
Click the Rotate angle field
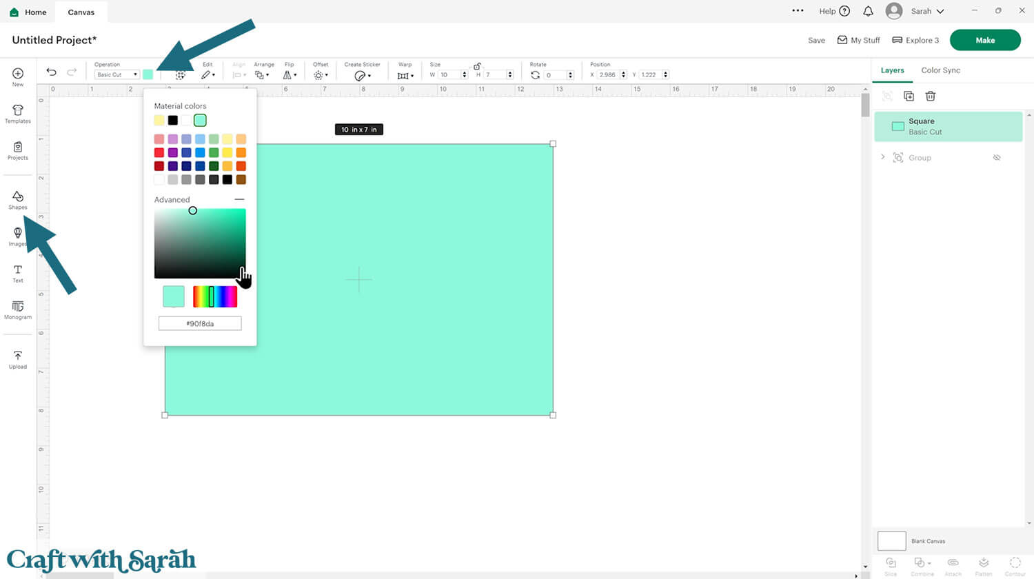[x=555, y=74]
